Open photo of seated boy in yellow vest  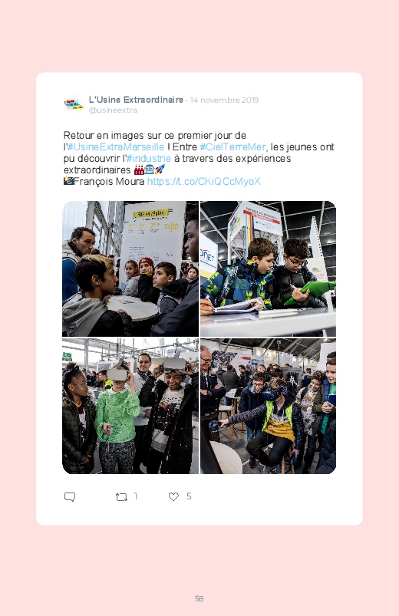268,407
